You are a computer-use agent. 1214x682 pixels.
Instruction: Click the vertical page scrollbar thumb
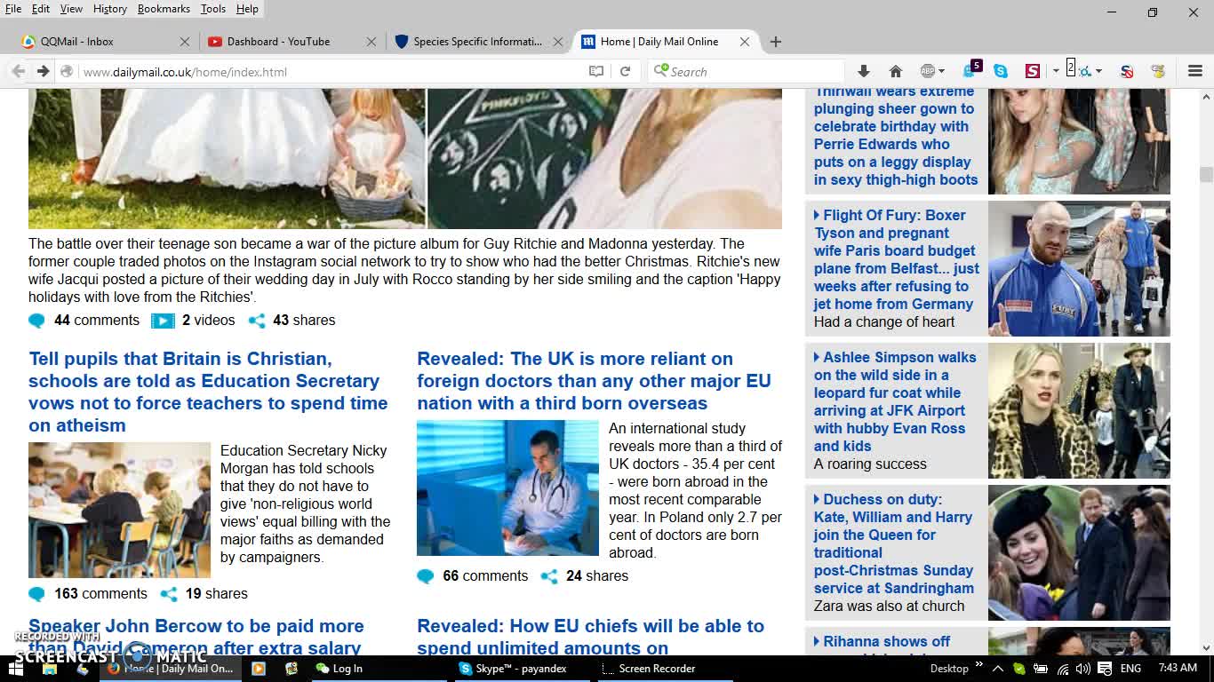click(x=1206, y=174)
